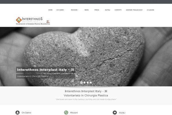This screenshot has height=115, width=172.
Task: Select the second slider pagination dot
Action: coord(85,83)
